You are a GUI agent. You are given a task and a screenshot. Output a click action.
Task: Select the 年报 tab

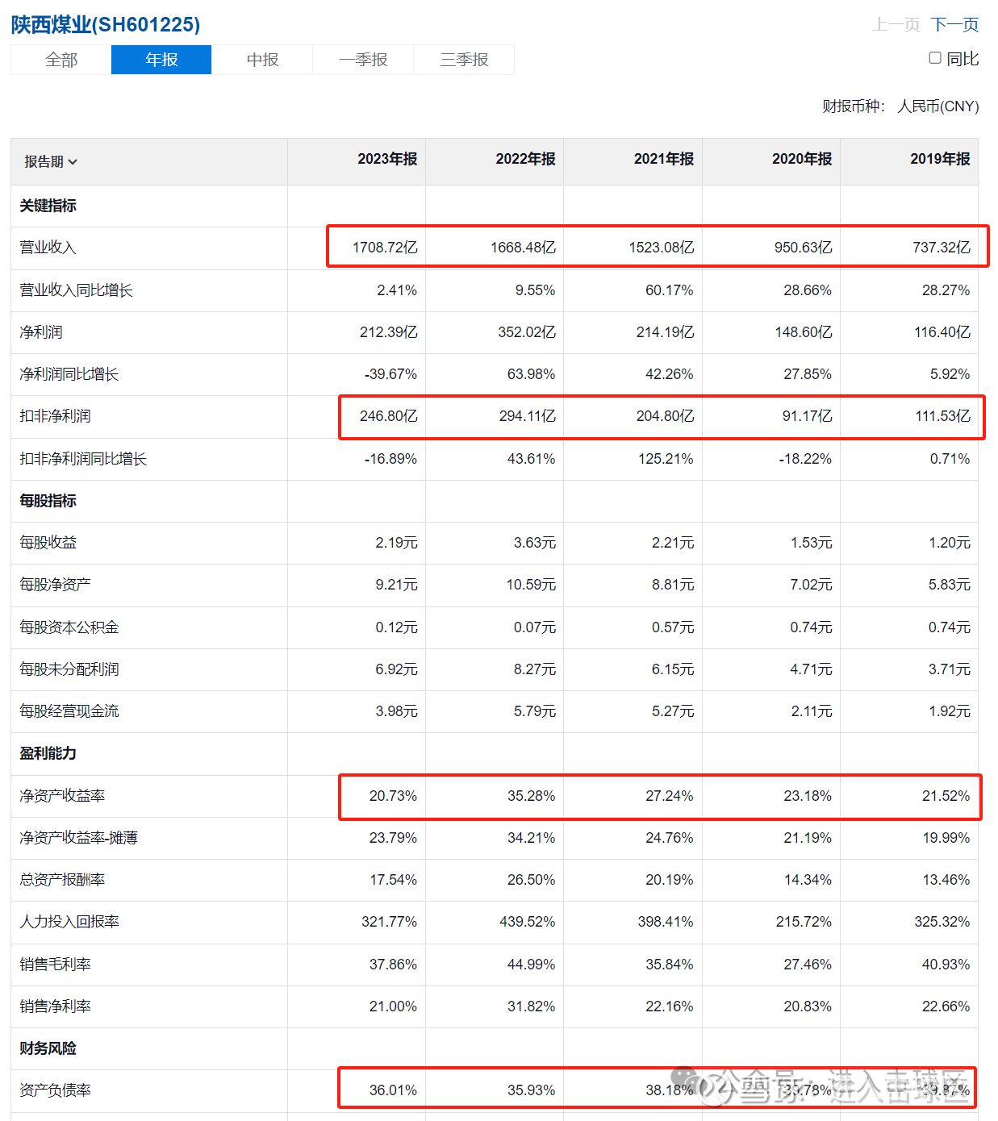[x=161, y=60]
